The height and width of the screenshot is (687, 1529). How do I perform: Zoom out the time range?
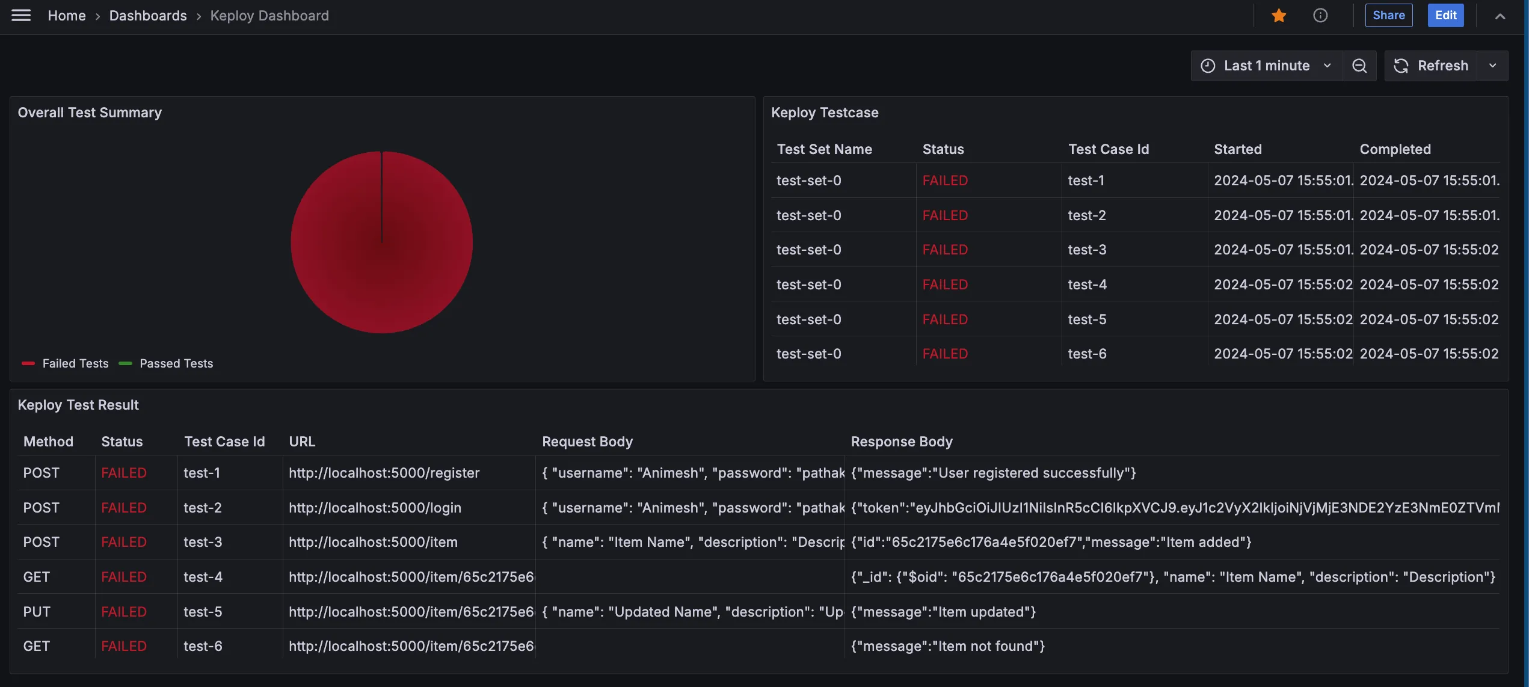coord(1359,66)
